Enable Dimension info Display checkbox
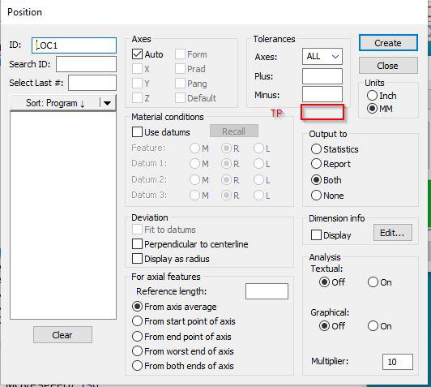431x387 pixels. 316,235
